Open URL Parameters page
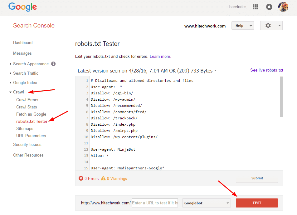 tap(31, 136)
